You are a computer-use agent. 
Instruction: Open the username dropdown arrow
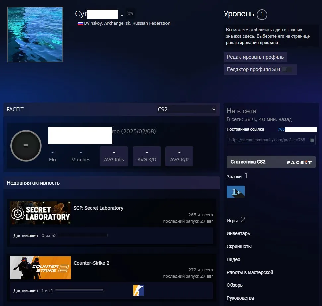click(122, 15)
